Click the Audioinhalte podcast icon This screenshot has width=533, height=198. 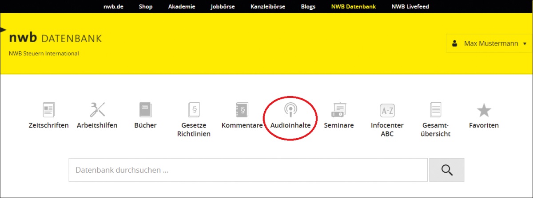point(290,110)
